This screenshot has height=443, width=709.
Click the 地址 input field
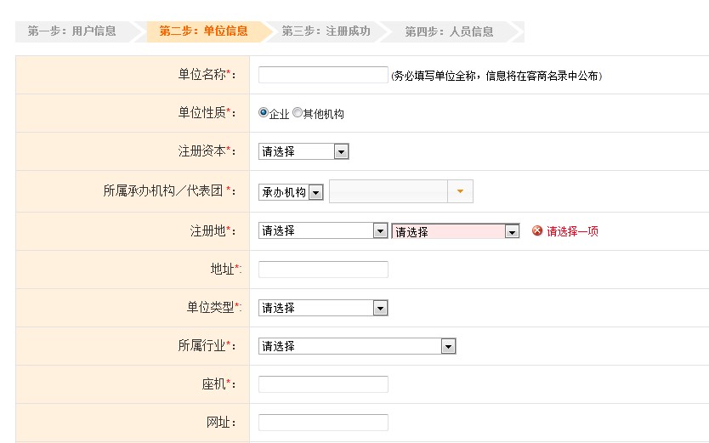pos(323,270)
